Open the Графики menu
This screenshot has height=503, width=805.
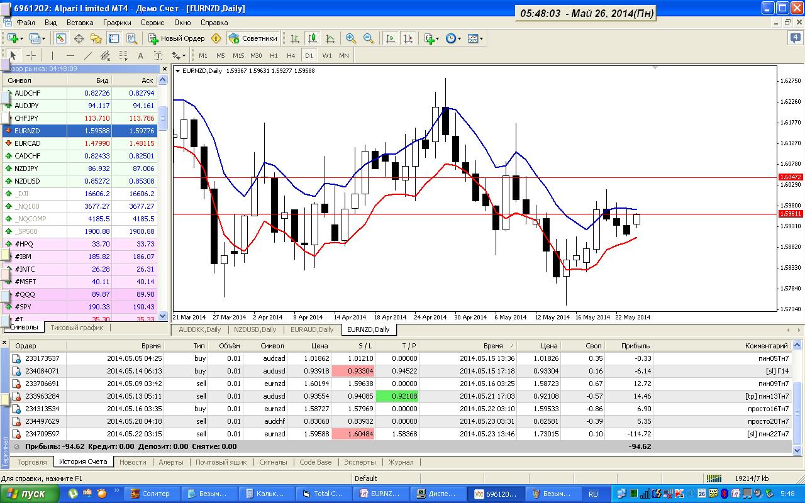coord(118,22)
